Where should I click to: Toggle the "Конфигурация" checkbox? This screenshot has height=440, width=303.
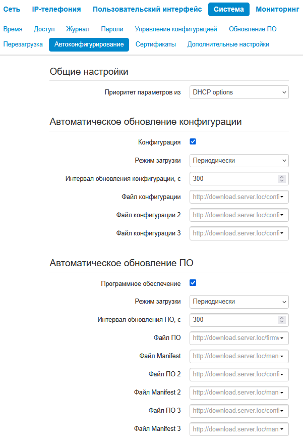coord(193,142)
